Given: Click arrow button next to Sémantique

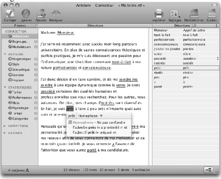Looking at the screenshot, I should (x=36, y=69).
